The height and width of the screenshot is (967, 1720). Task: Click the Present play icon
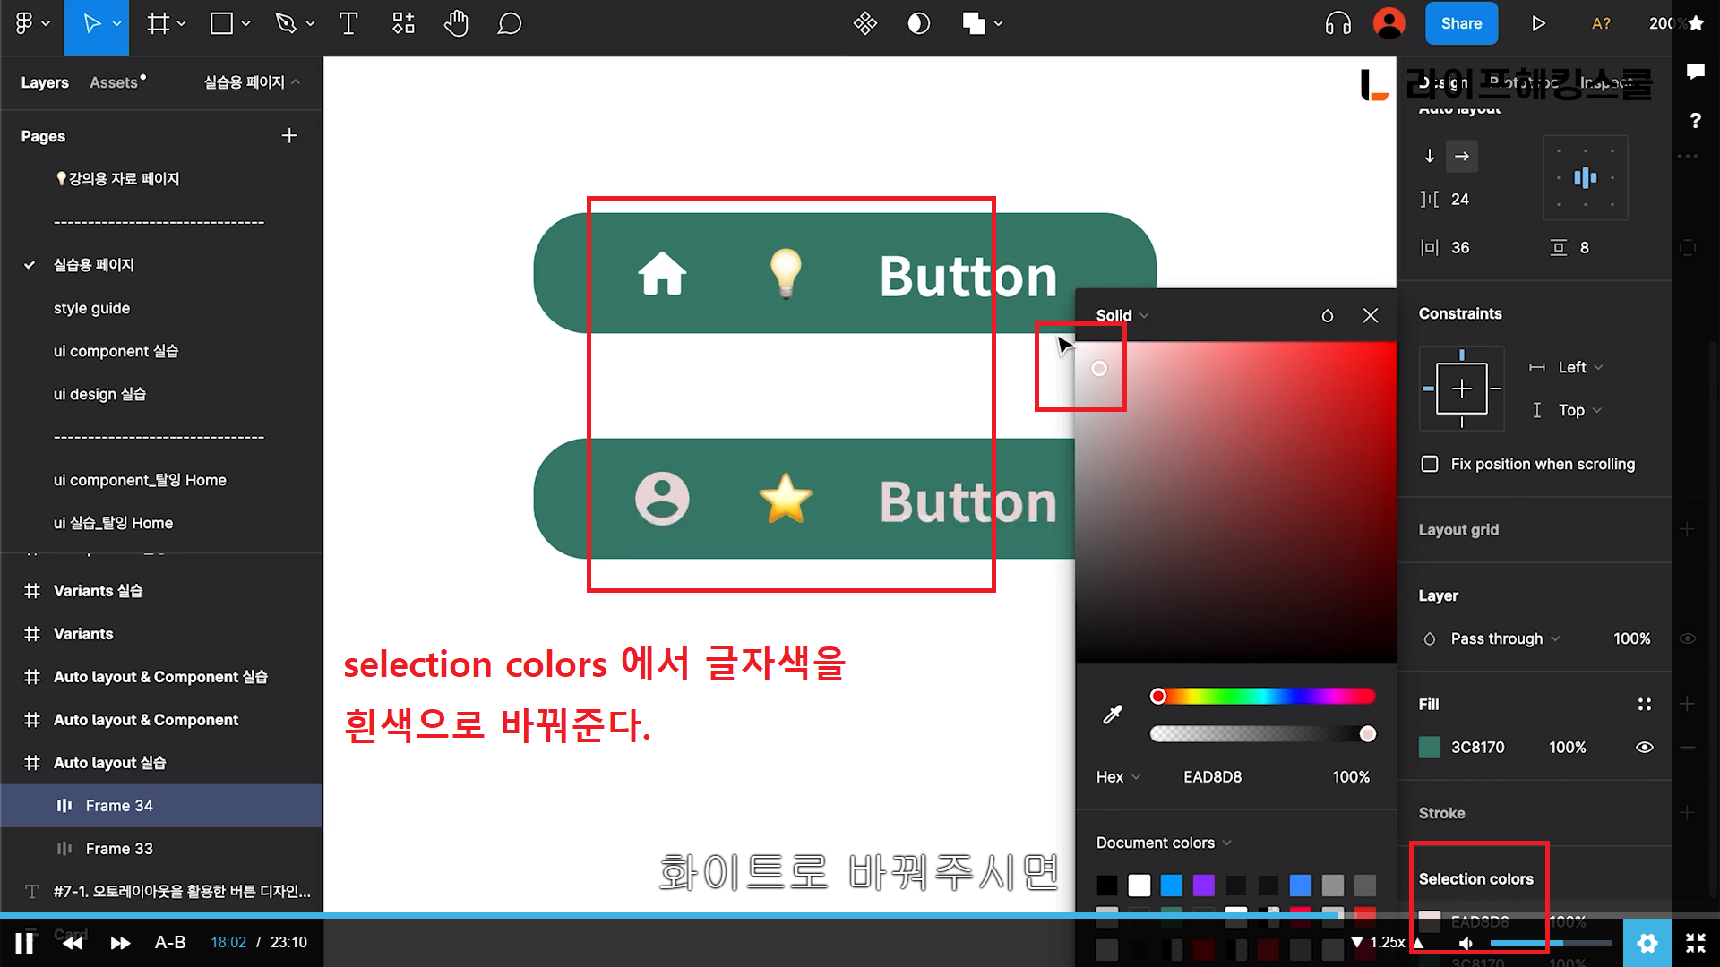(1538, 24)
